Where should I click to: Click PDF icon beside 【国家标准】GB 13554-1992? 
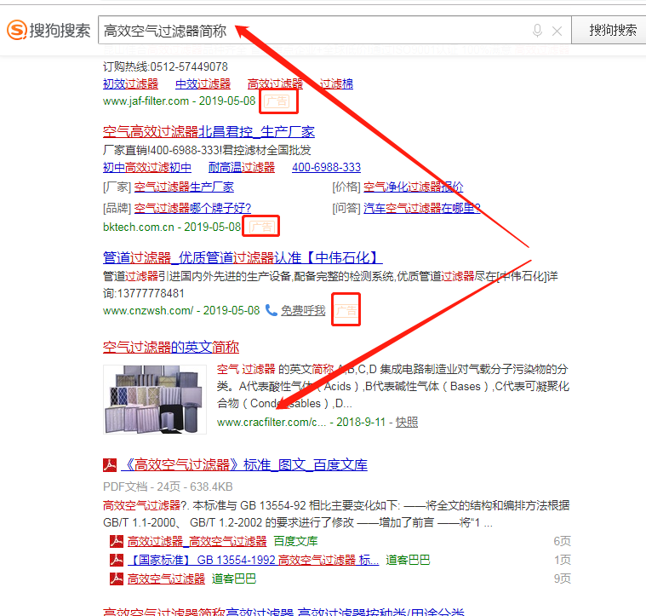click(x=117, y=560)
